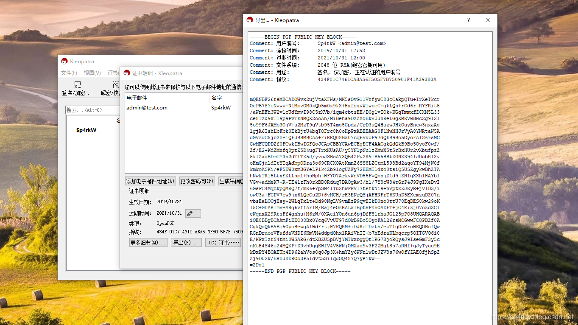Select the admin@test.com row
This screenshot has height=325, width=578.
(184, 108)
